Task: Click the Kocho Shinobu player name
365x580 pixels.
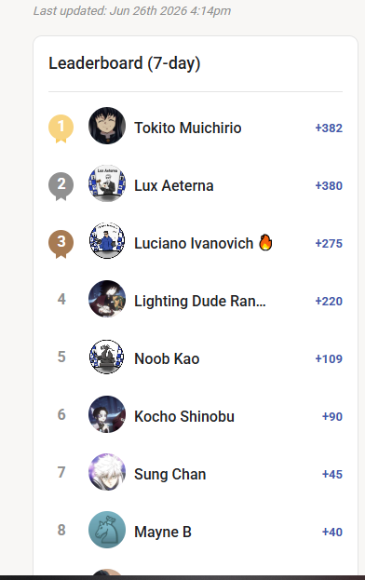Action: (184, 416)
